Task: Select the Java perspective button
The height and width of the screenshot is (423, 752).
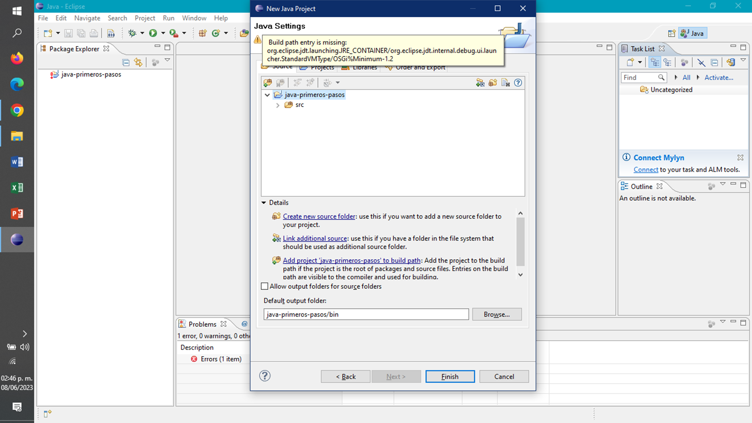Action: [692, 33]
